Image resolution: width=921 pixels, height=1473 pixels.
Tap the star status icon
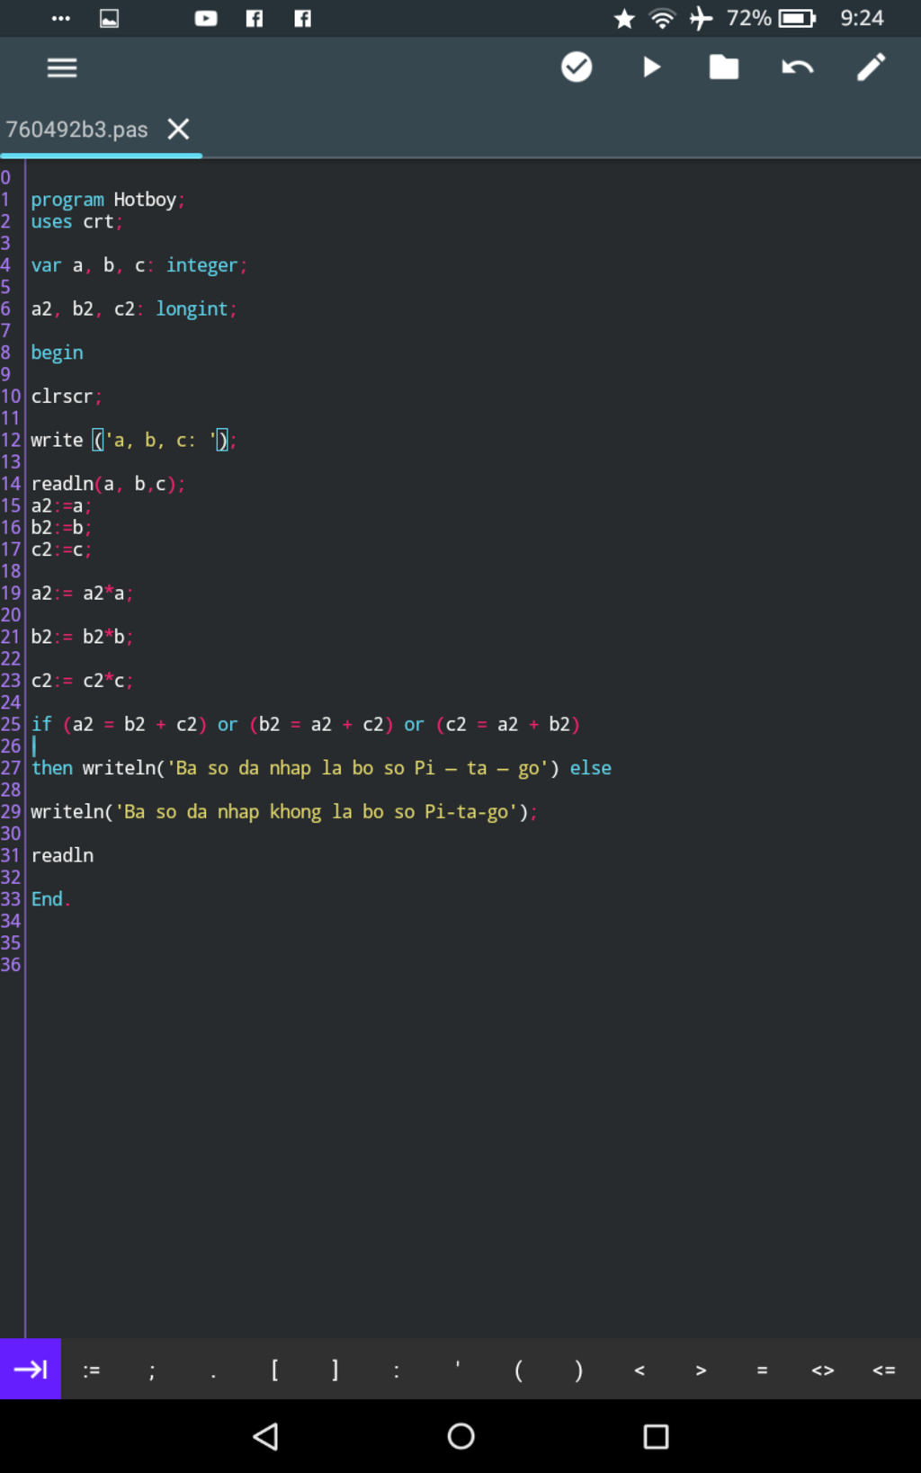click(x=624, y=19)
